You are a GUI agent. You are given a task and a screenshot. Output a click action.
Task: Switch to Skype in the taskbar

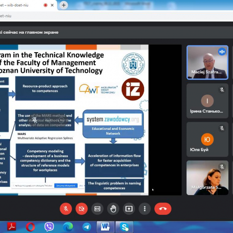pos(125,227)
